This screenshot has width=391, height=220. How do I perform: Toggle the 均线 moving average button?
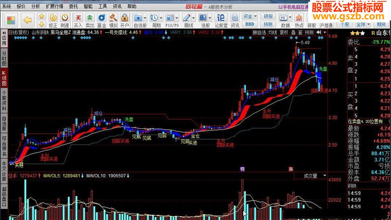coord(272,33)
